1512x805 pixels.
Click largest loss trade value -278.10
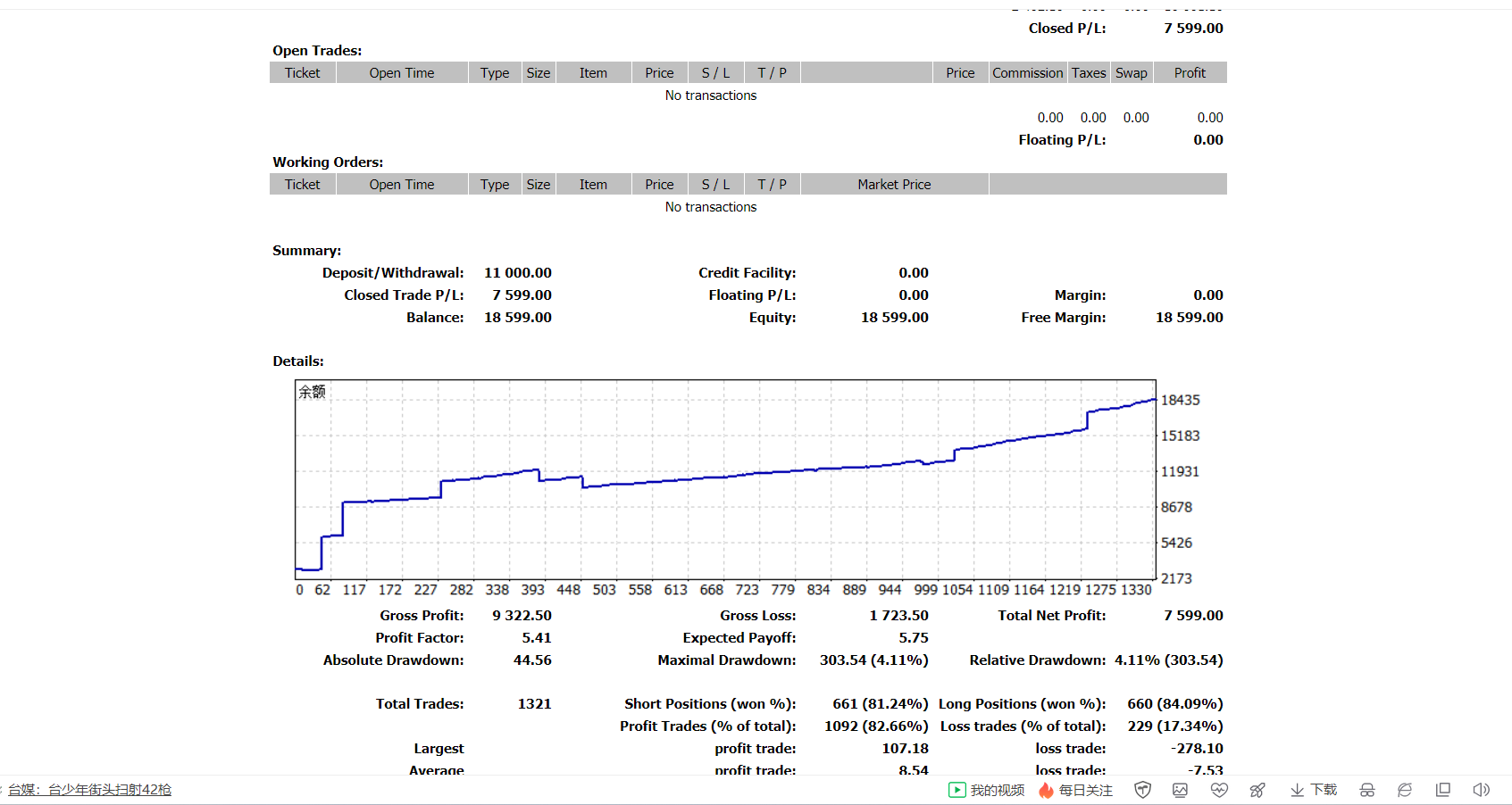(1198, 749)
